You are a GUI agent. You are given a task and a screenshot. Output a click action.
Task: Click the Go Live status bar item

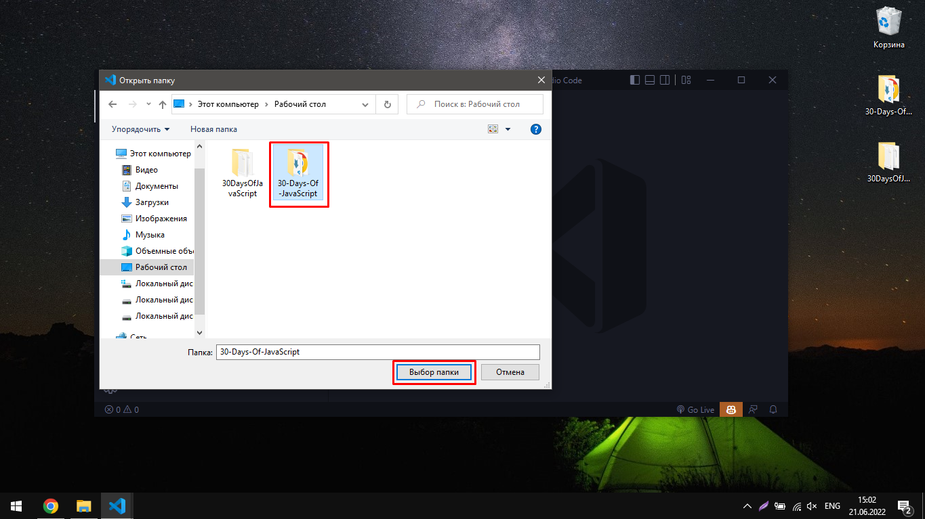pyautogui.click(x=695, y=409)
